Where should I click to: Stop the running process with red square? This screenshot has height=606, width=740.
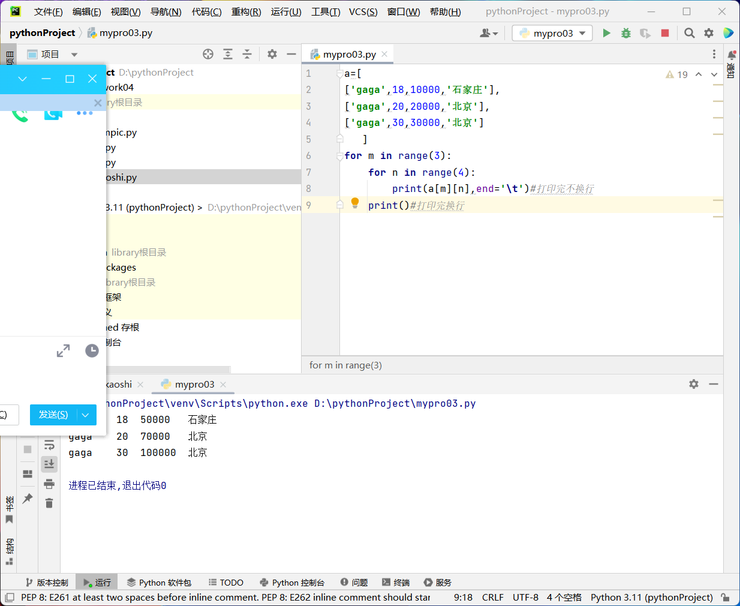[x=664, y=33]
